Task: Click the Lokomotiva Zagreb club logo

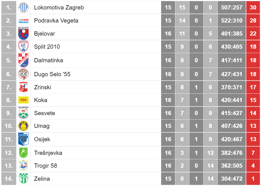Action: tap(23, 8)
